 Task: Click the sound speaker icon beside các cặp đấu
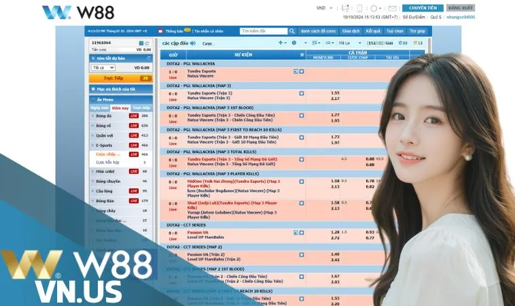click(192, 43)
